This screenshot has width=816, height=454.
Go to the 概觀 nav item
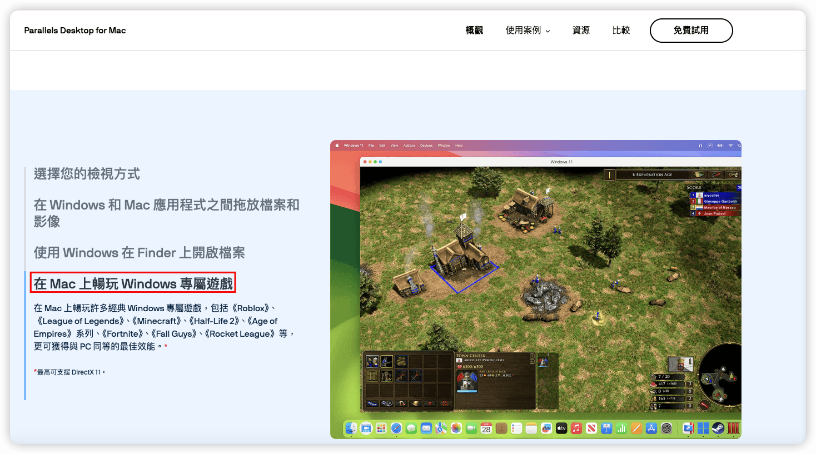pos(474,31)
